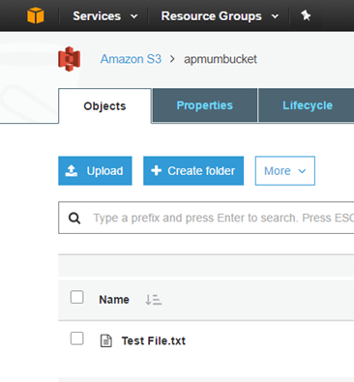The width and height of the screenshot is (354, 382).
Task: Toggle the select-all checkbox beside Name
Action: (x=77, y=297)
